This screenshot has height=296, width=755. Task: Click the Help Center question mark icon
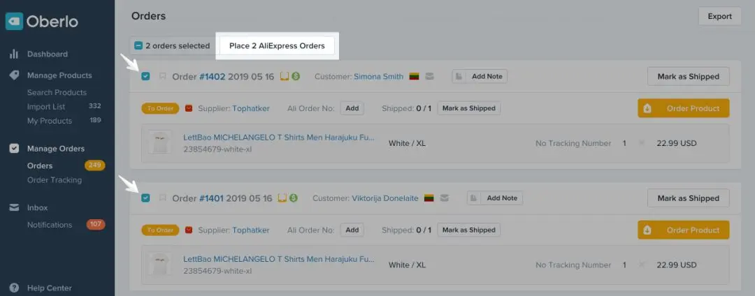(x=14, y=288)
